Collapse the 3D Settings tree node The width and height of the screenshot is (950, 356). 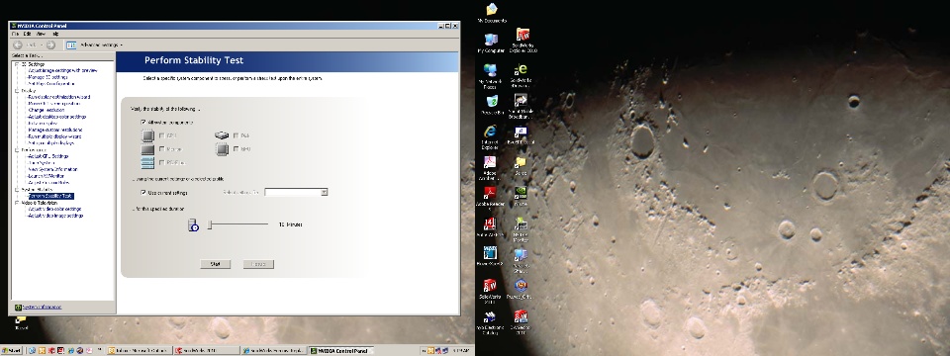tap(17, 64)
